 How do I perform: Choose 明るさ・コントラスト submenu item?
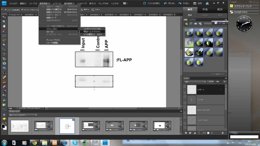92,31
